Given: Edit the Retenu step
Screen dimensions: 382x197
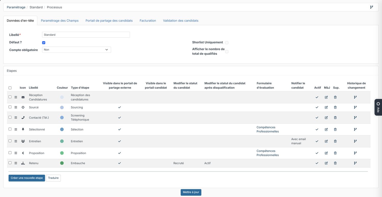Looking at the screenshot, I should [x=326, y=163].
